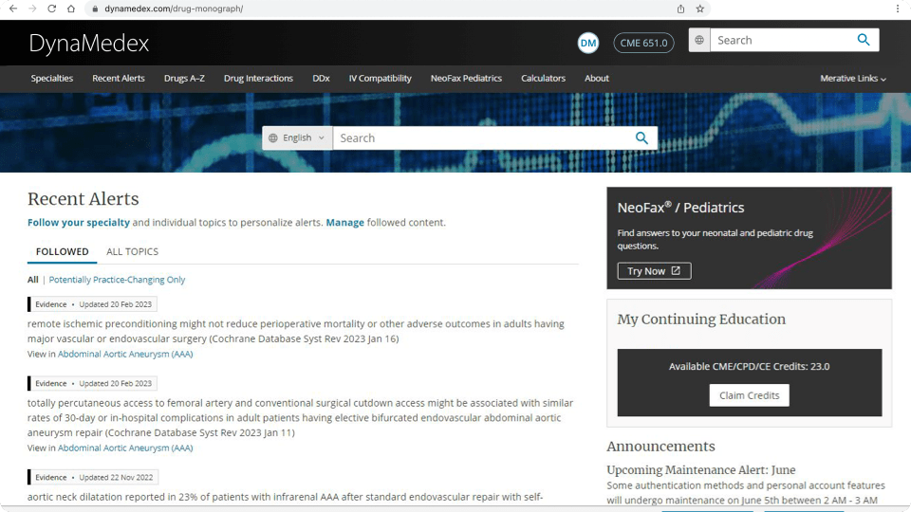This screenshot has width=911, height=512.
Task: Focus the hero banner Search field
Action: 482,138
